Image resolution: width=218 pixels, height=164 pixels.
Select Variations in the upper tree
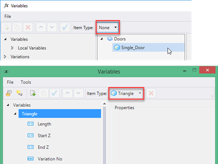point(20,56)
